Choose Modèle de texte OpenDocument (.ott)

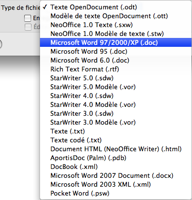[x=115, y=16]
